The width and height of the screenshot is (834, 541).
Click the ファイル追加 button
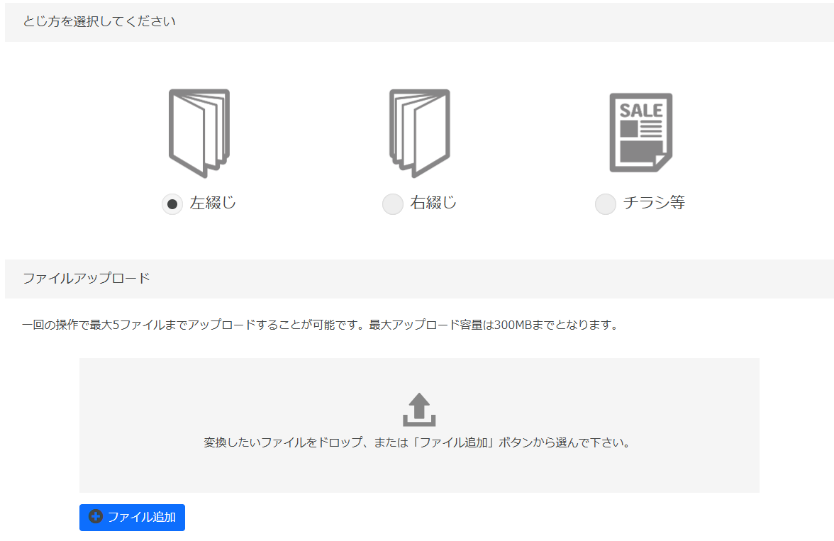(132, 518)
